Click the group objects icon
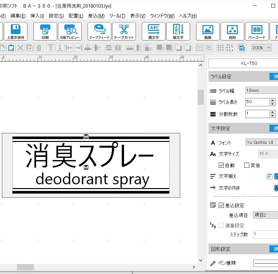Image resolution: width=278 pixels, height=274 pixels. 200,48
